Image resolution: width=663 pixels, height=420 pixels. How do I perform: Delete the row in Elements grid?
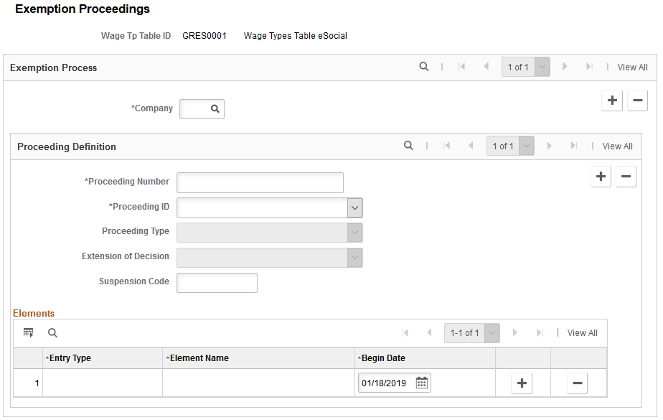[577, 383]
